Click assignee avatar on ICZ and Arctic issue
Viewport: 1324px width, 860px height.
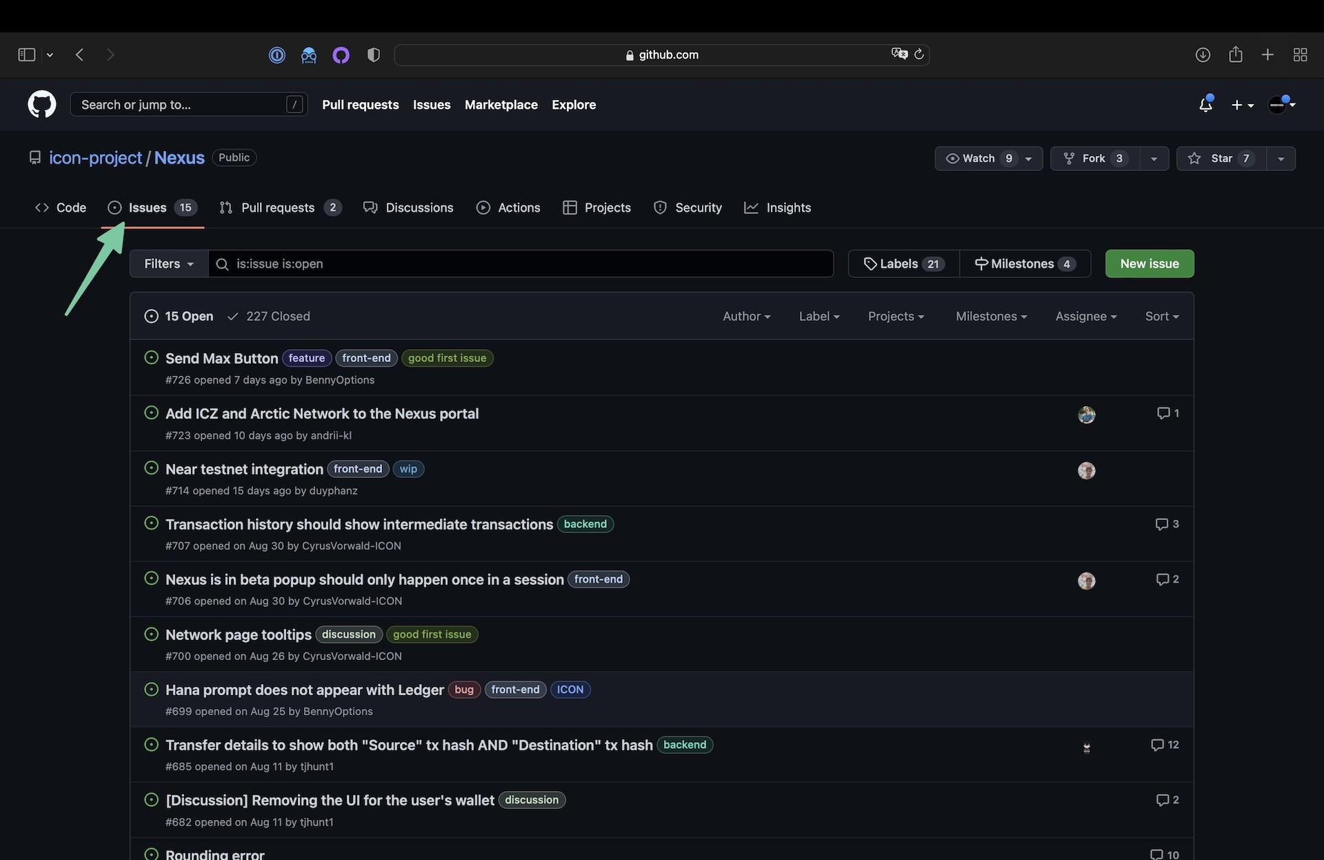pyautogui.click(x=1087, y=414)
